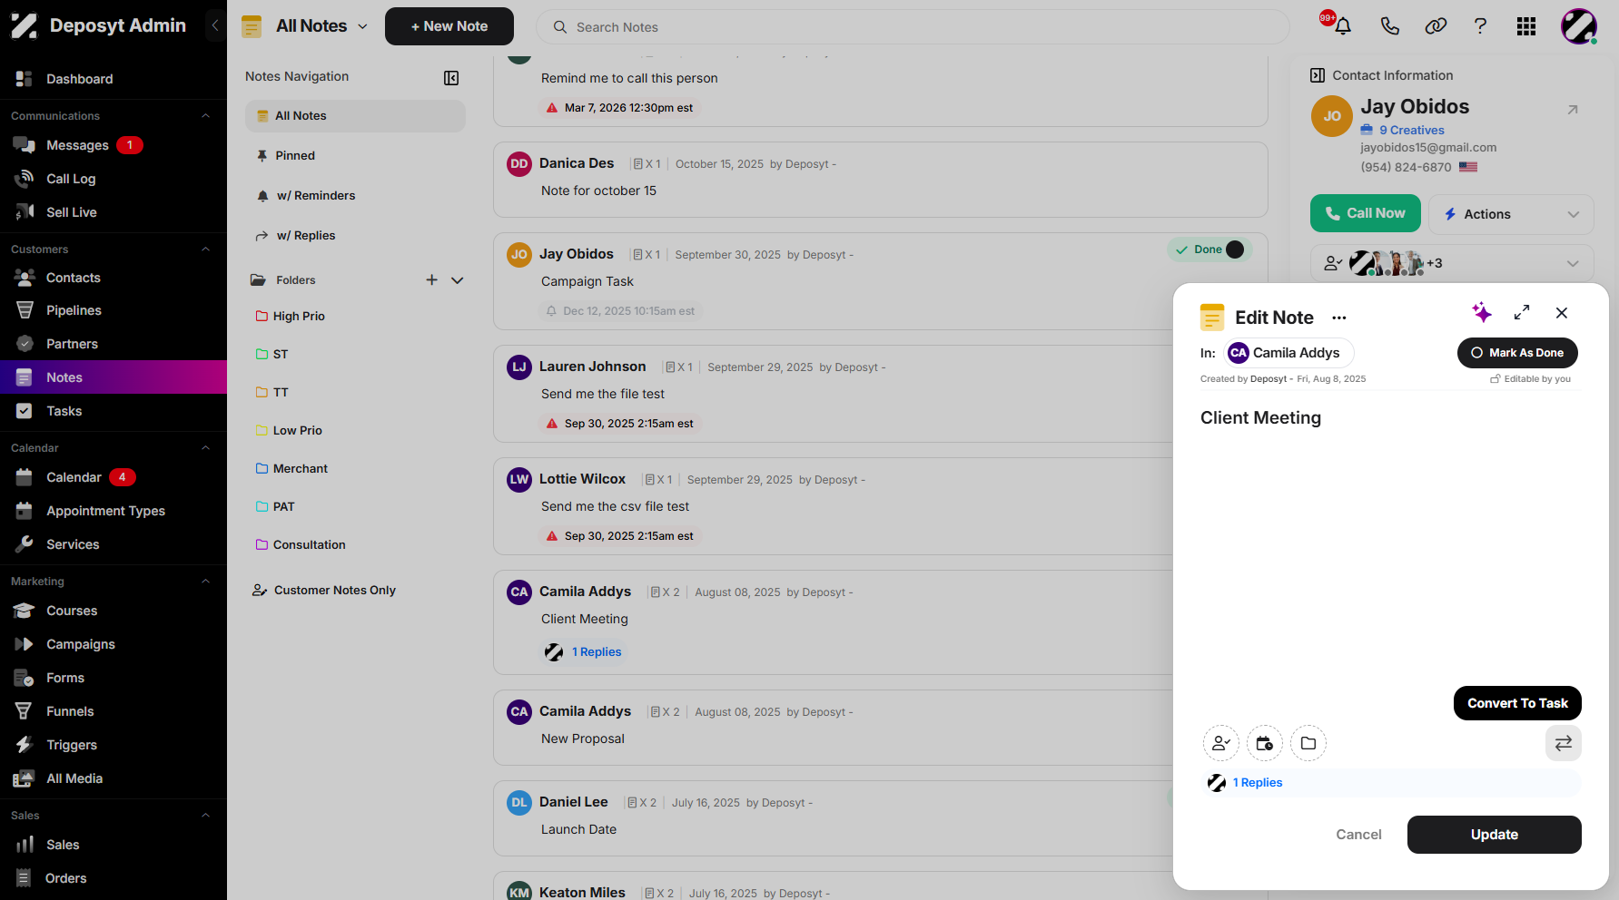
Task: Click the swap arrows icon in Edit Note
Action: click(x=1564, y=744)
